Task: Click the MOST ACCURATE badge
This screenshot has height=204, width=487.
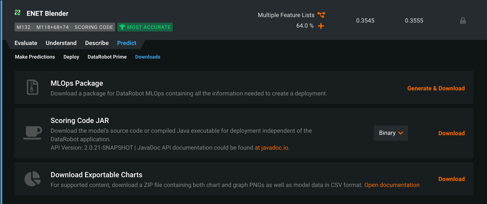Action: (145, 27)
